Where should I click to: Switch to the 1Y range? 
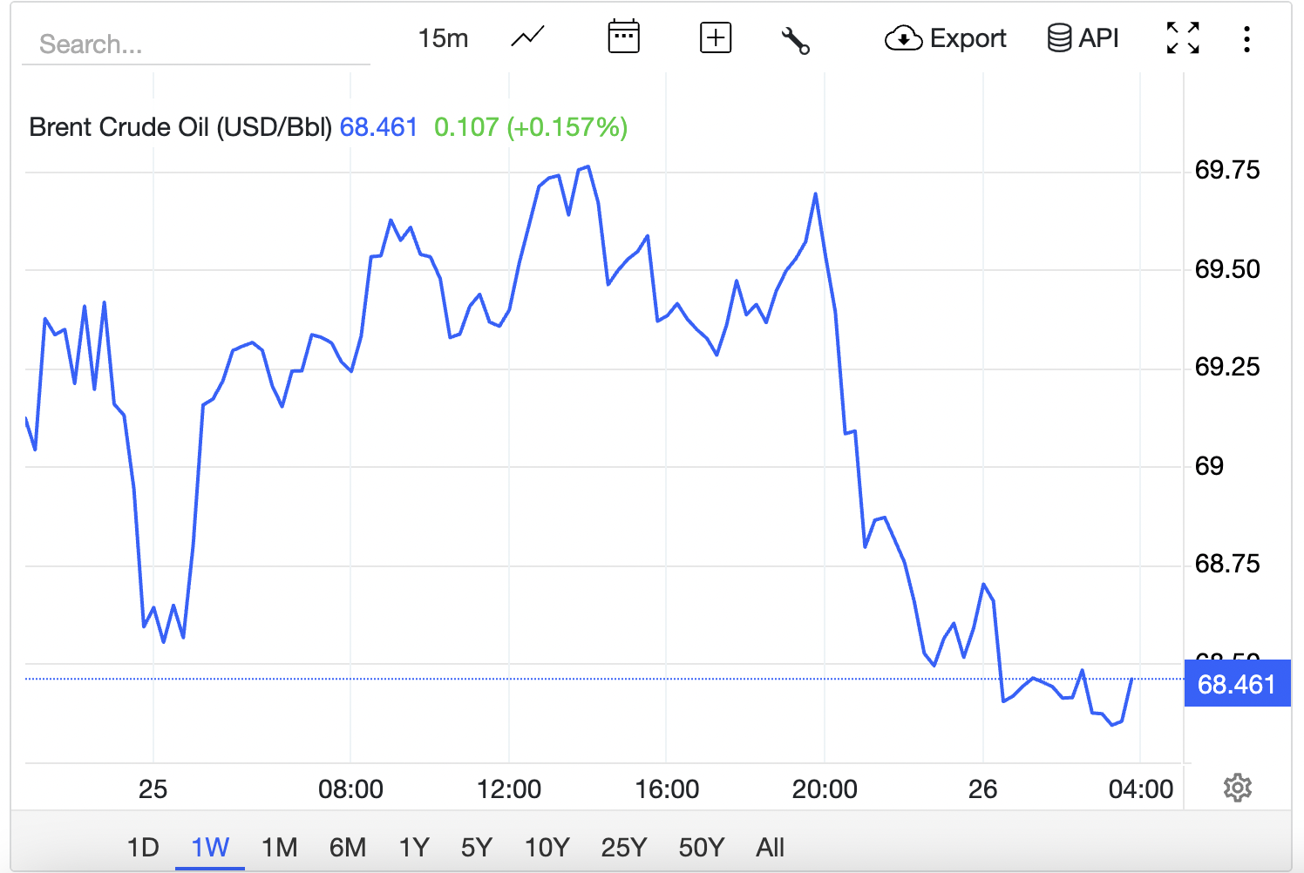[x=414, y=847]
